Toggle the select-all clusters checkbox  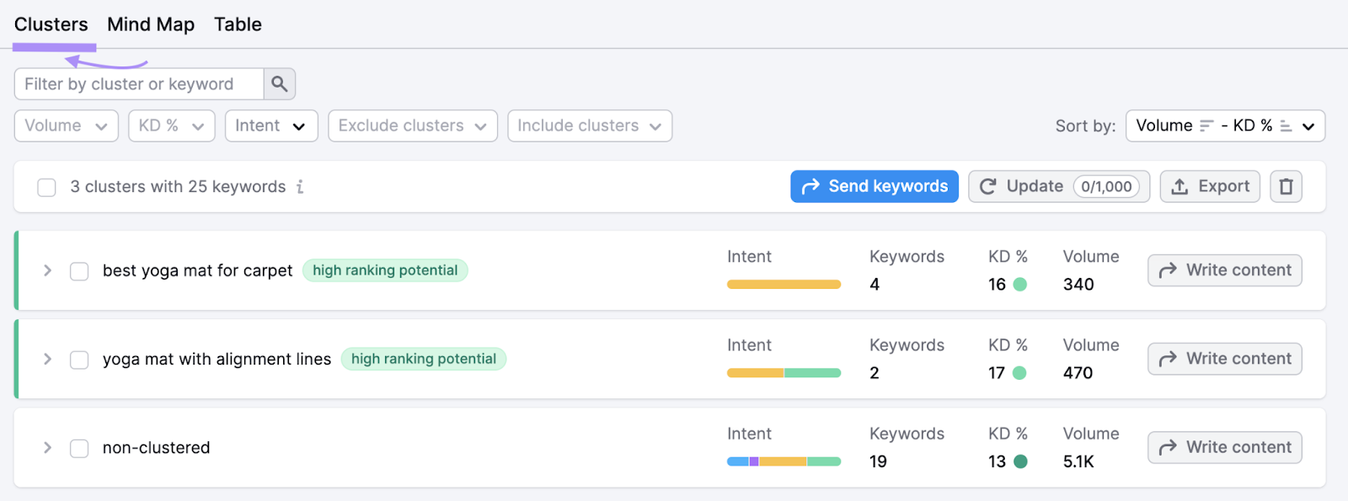click(47, 187)
